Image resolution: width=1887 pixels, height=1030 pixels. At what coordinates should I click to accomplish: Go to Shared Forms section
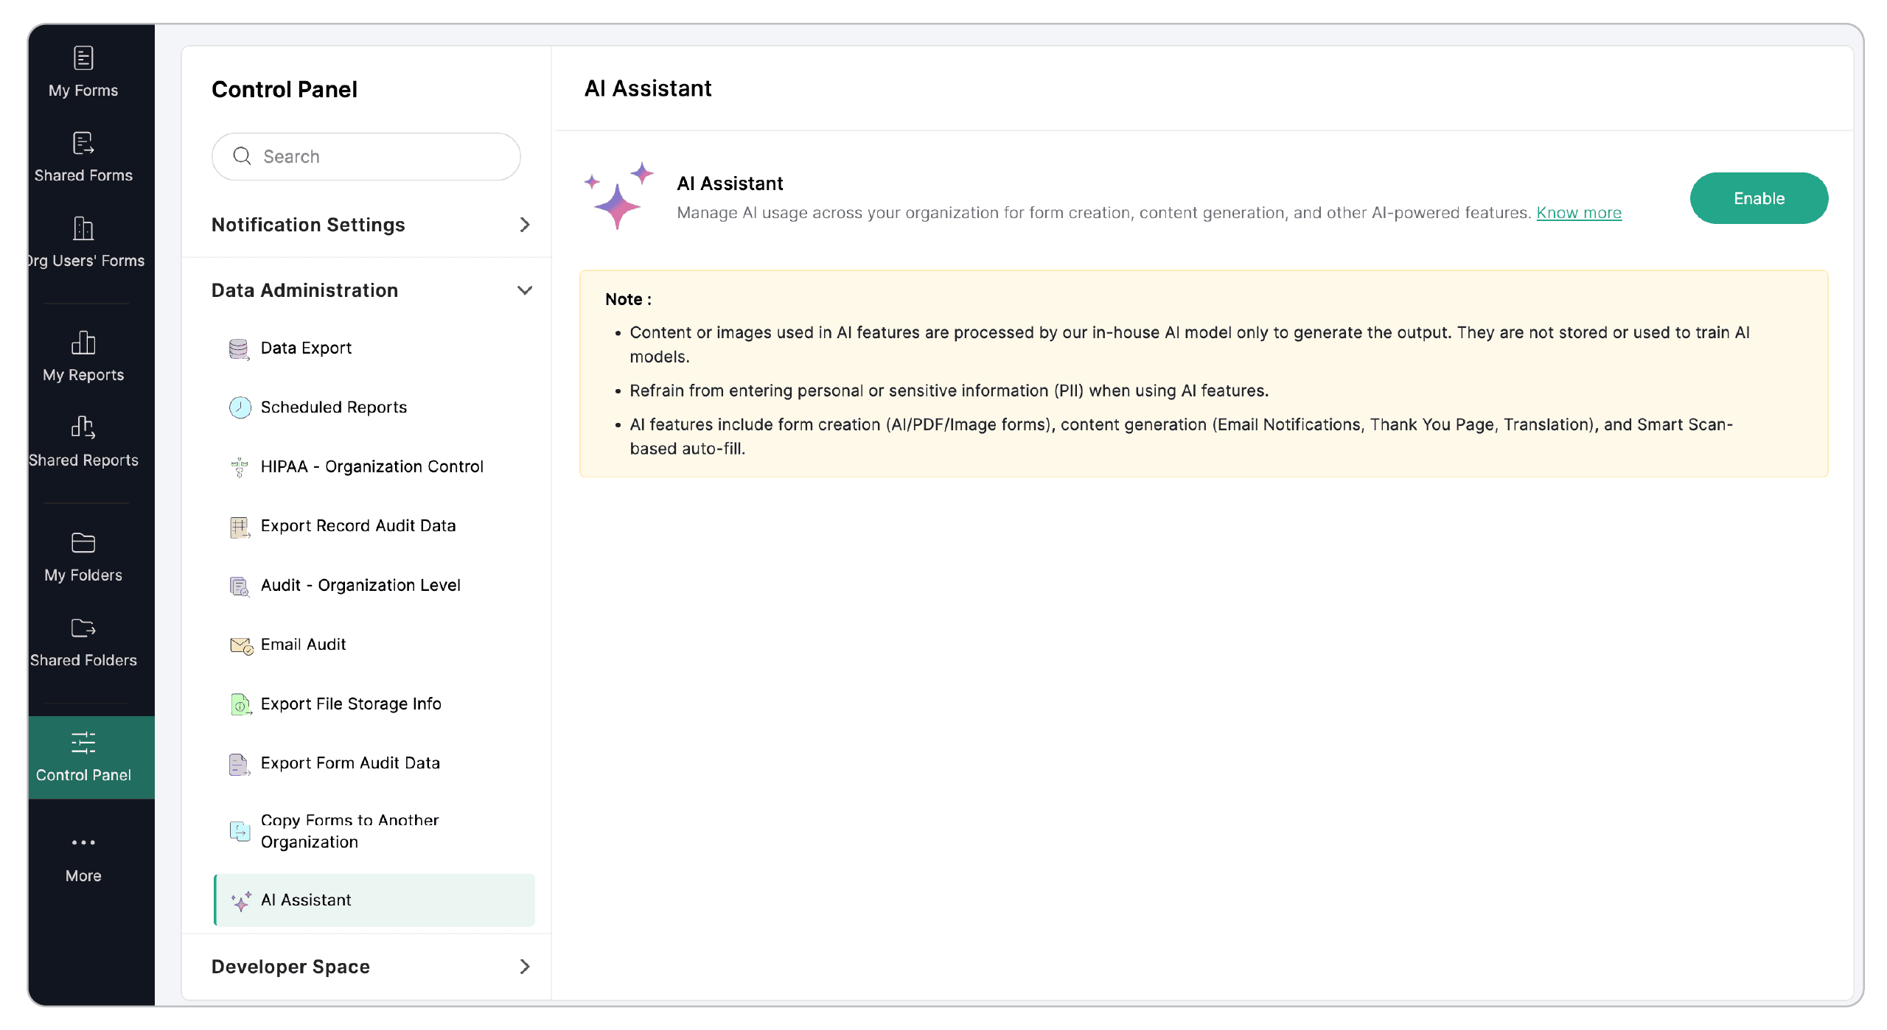point(83,157)
